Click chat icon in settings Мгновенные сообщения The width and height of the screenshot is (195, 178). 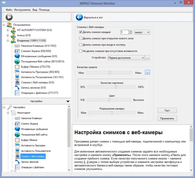pyautogui.click(x=17, y=129)
